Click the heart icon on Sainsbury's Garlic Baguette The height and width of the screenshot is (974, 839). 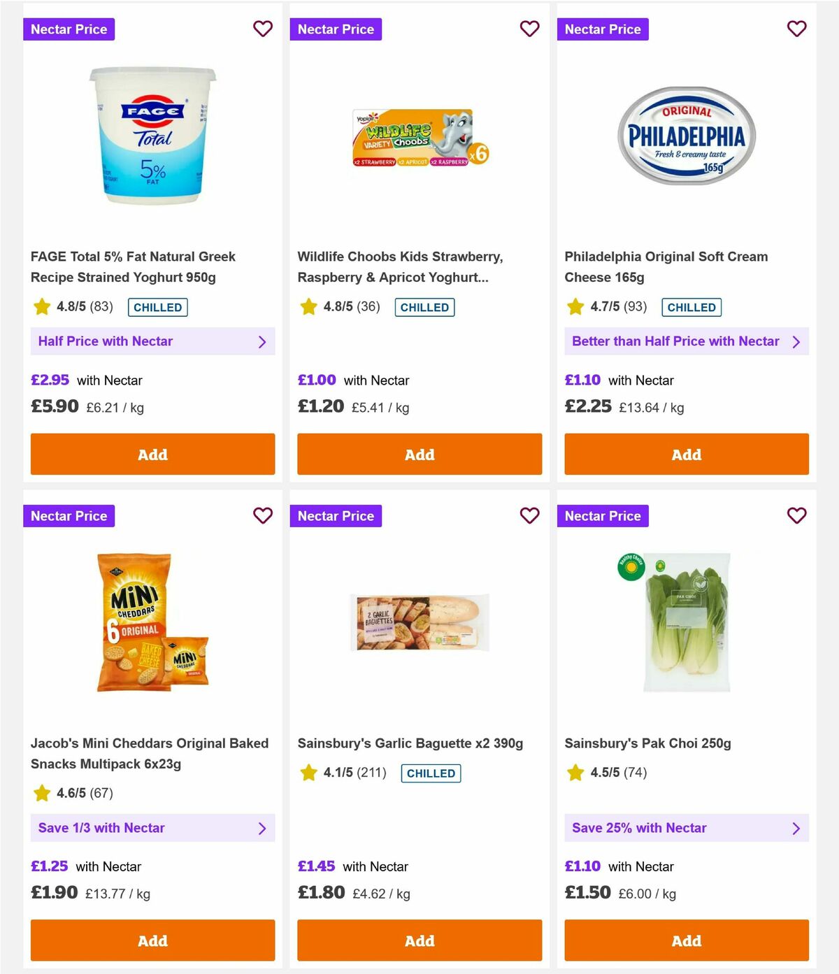click(x=530, y=515)
